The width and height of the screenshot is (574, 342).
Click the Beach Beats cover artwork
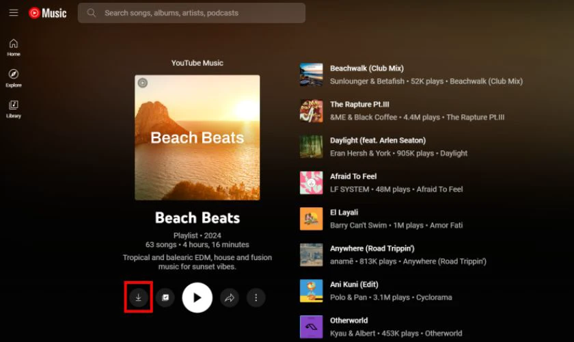(197, 137)
